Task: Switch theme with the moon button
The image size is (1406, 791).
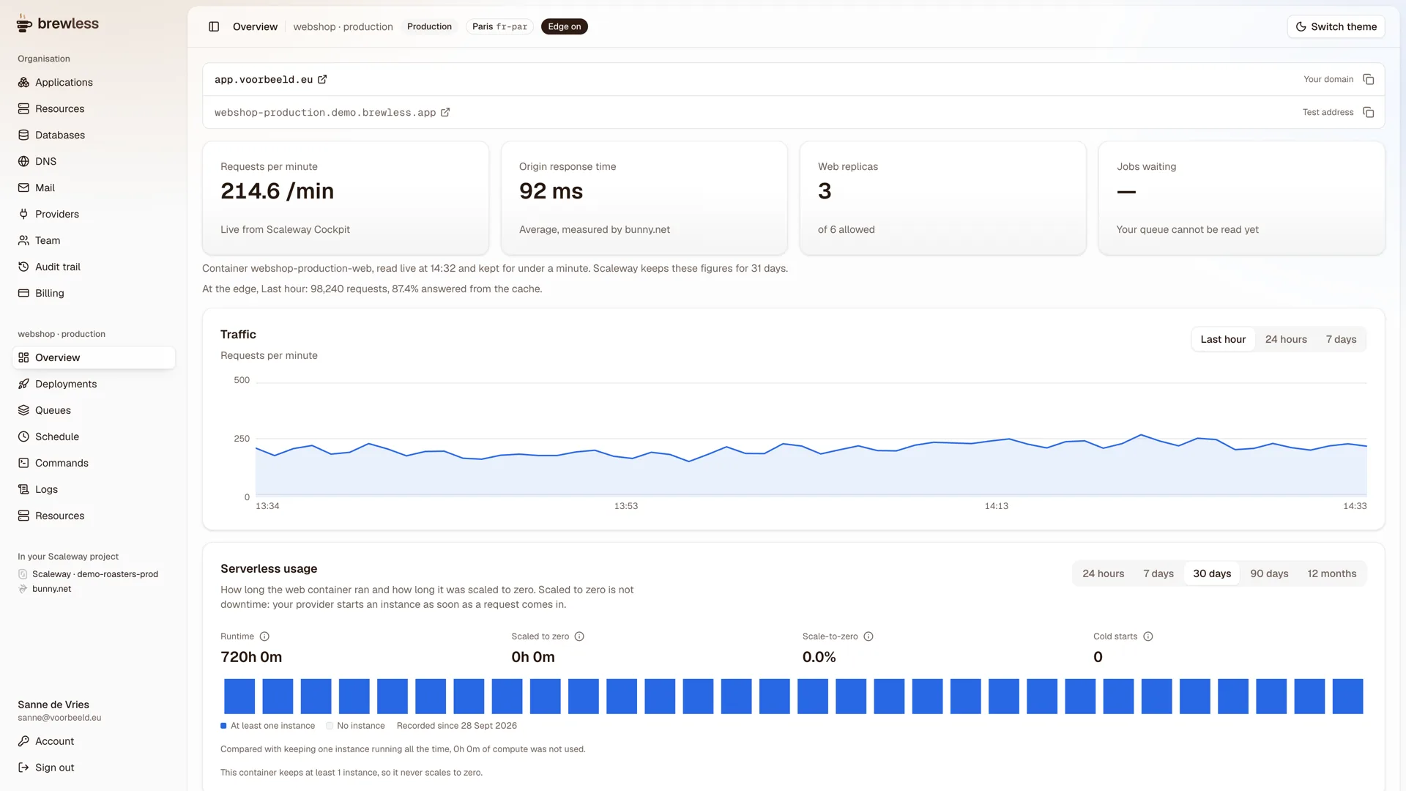Action: pyautogui.click(x=1336, y=26)
